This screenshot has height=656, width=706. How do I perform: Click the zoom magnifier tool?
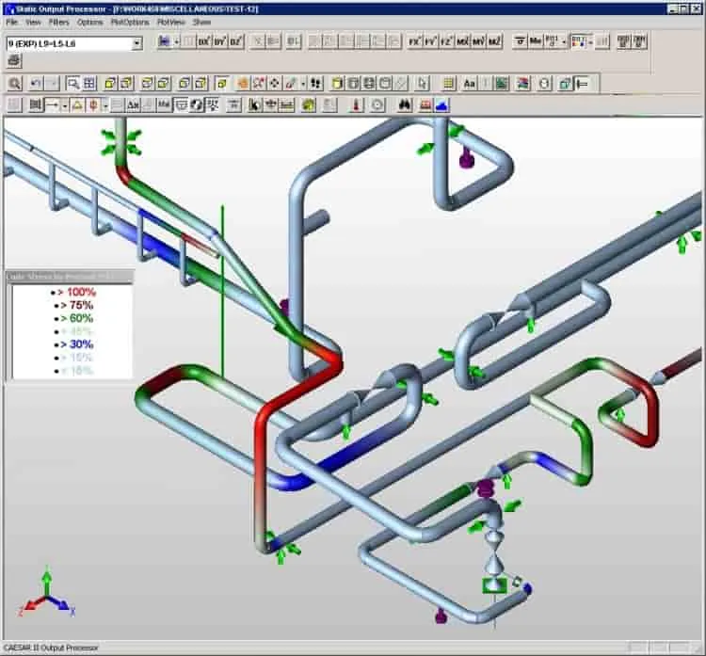[15, 84]
